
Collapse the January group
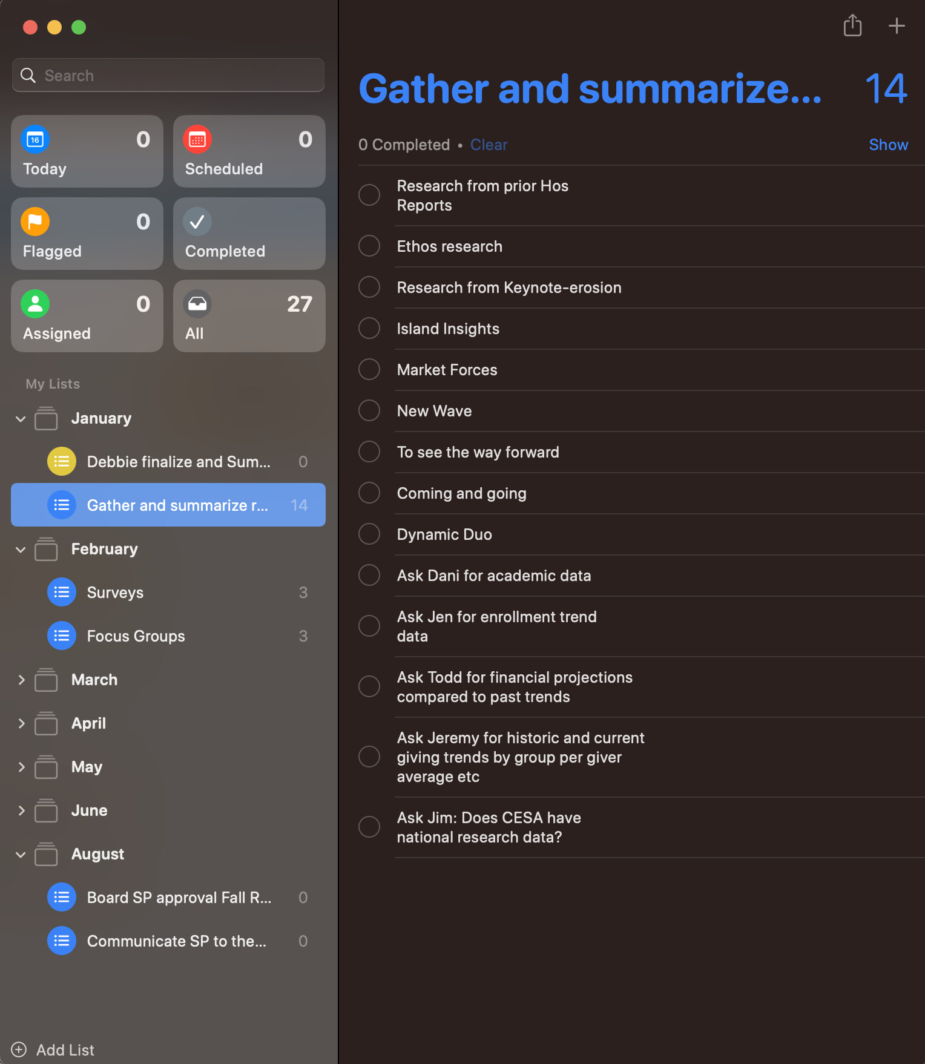pyautogui.click(x=21, y=419)
